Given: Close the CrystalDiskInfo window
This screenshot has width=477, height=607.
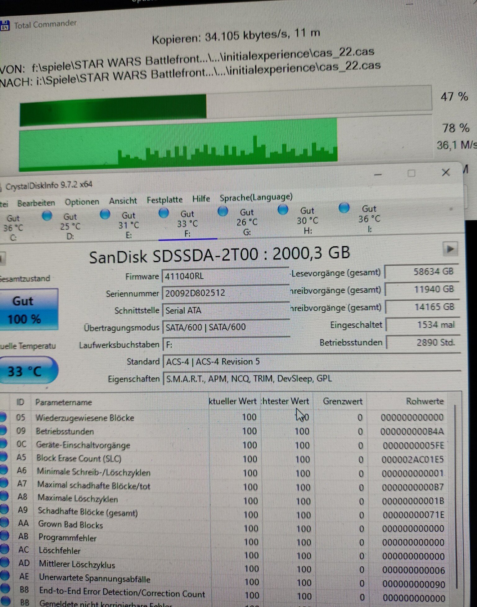Looking at the screenshot, I should click(x=446, y=172).
